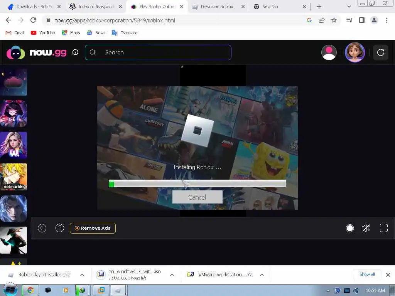
Task: Click the Chrome taskbar icon
Action: 30,290
